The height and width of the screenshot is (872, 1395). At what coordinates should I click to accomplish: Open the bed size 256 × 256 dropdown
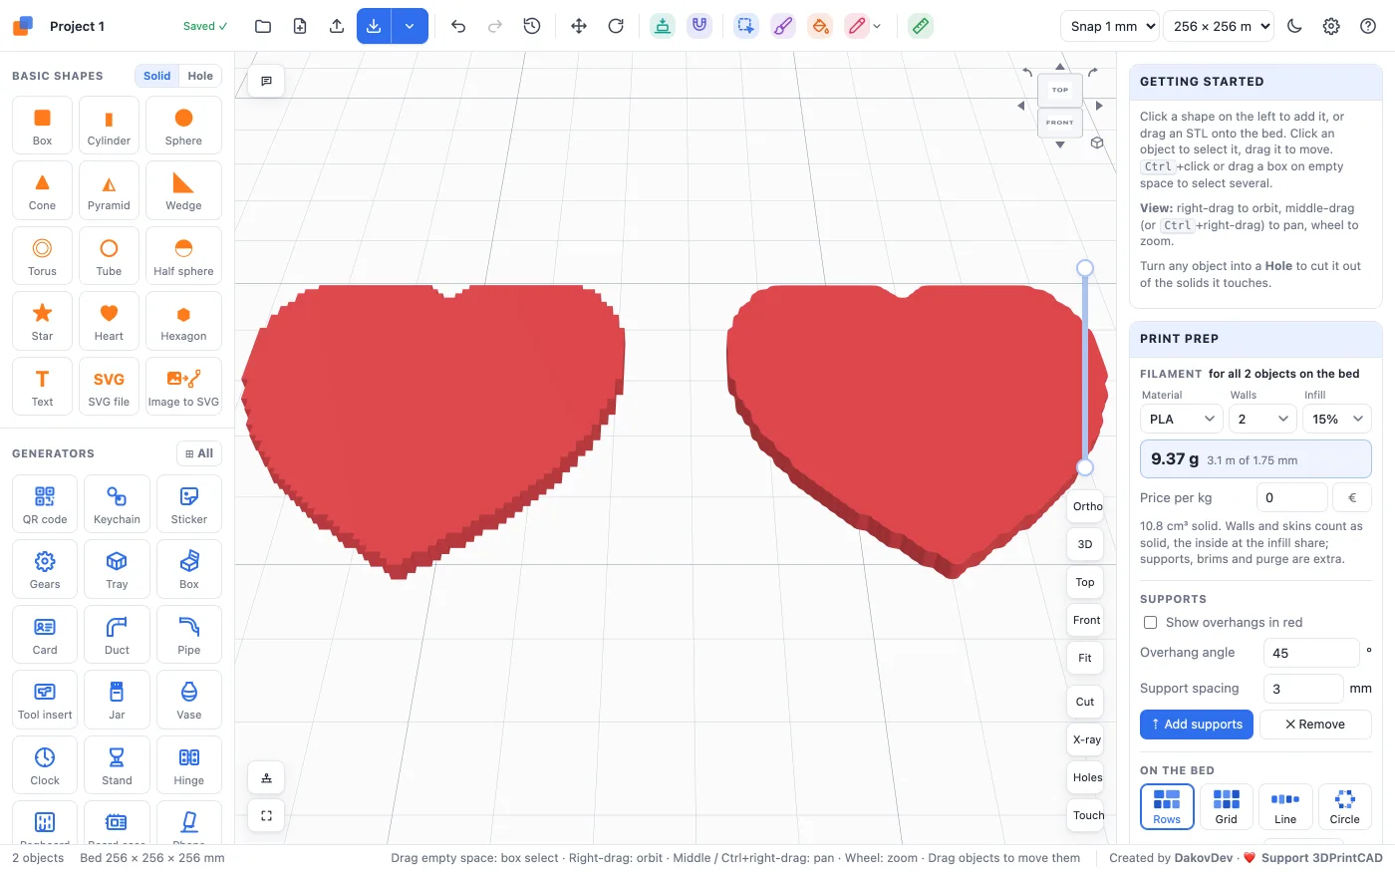click(1220, 26)
